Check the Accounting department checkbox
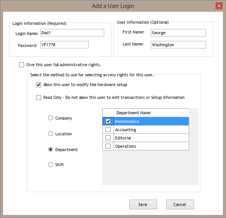The width and height of the screenshot is (226, 218). pyautogui.click(x=108, y=130)
